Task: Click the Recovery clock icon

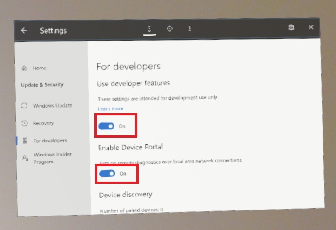Action: pyautogui.click(x=24, y=123)
